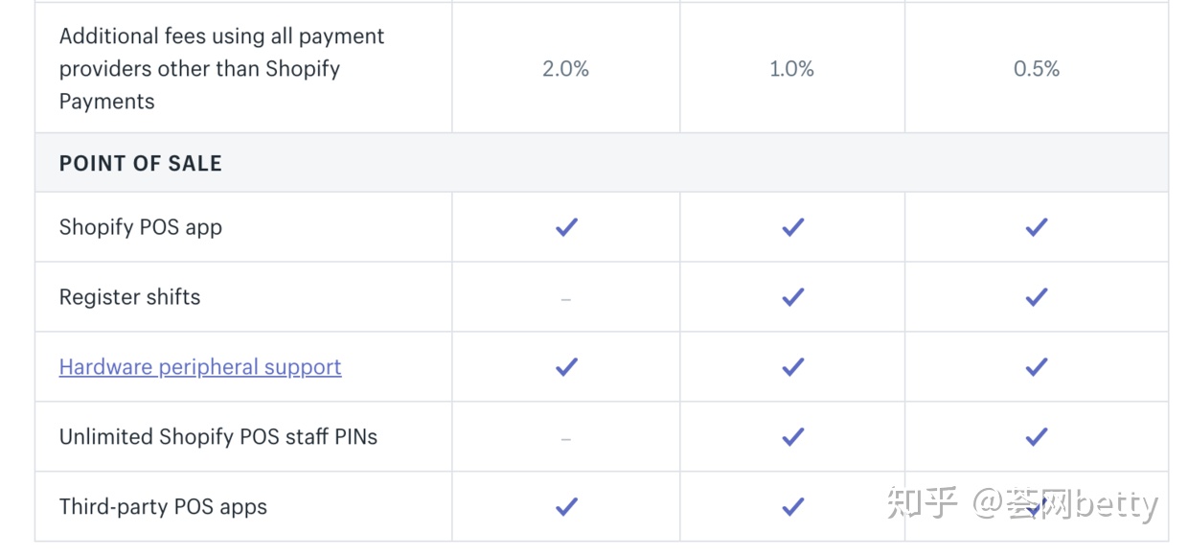Click the dash in Register shifts row
Screen dimensions: 1188x556
tap(566, 298)
